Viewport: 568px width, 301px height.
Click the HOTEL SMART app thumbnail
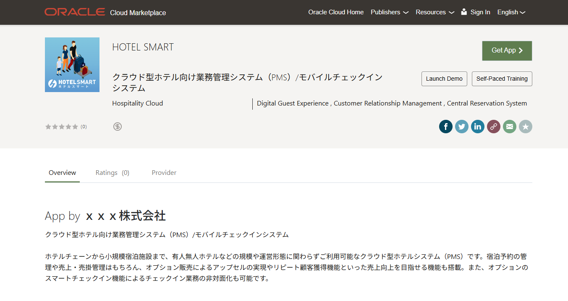tap(72, 64)
